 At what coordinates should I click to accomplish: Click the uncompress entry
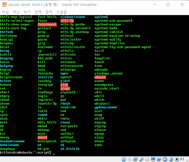[104, 85]
